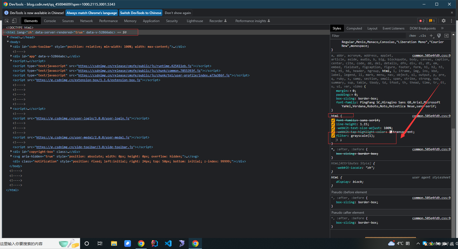Click Switch DevTools to Chinese button
The image size is (458, 249).
coord(141,13)
